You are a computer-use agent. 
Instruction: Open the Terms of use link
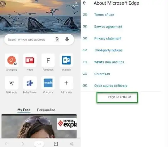pyautogui.click(x=104, y=15)
